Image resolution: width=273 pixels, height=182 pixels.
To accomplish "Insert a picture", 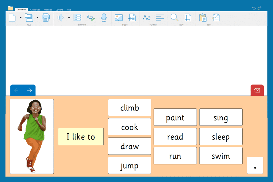I will [x=119, y=18].
